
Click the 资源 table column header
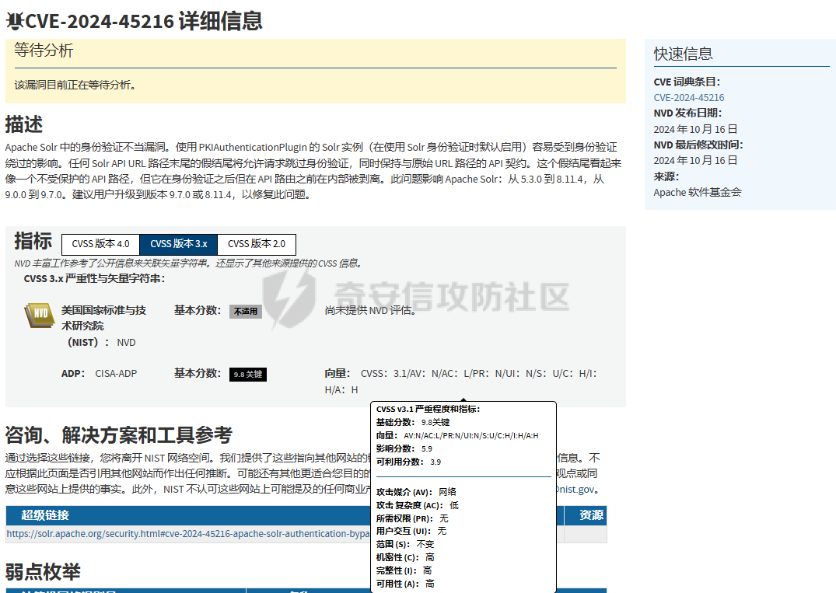tap(591, 515)
